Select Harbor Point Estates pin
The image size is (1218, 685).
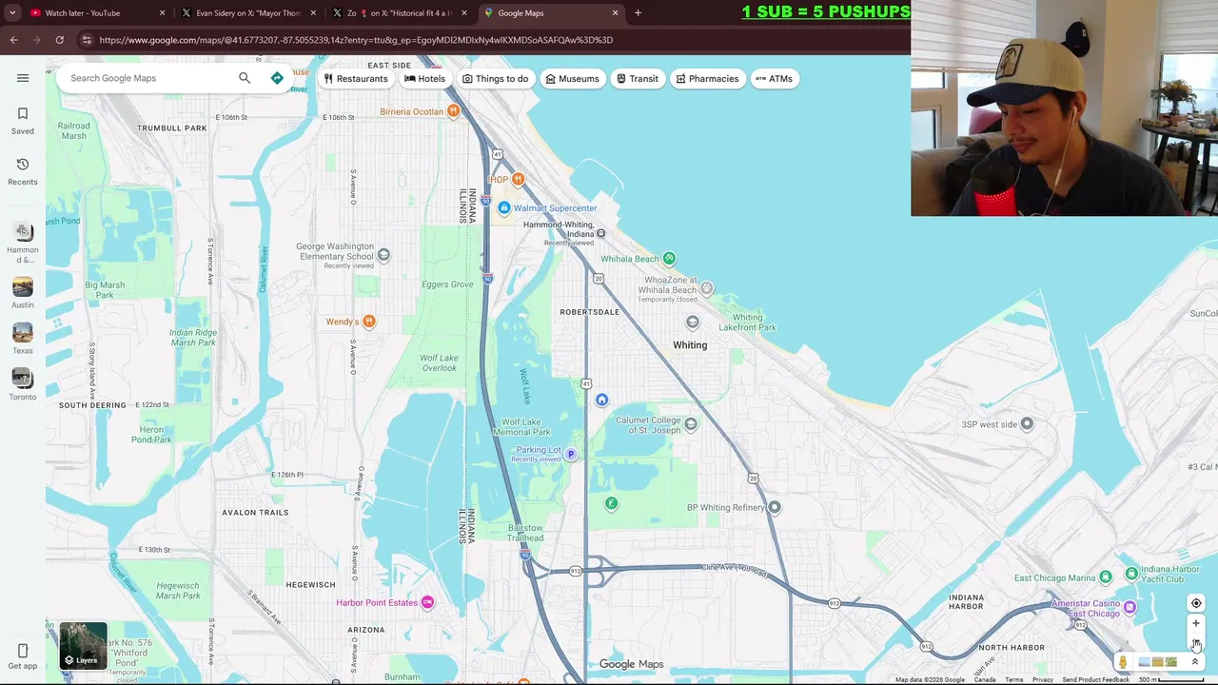[427, 602]
